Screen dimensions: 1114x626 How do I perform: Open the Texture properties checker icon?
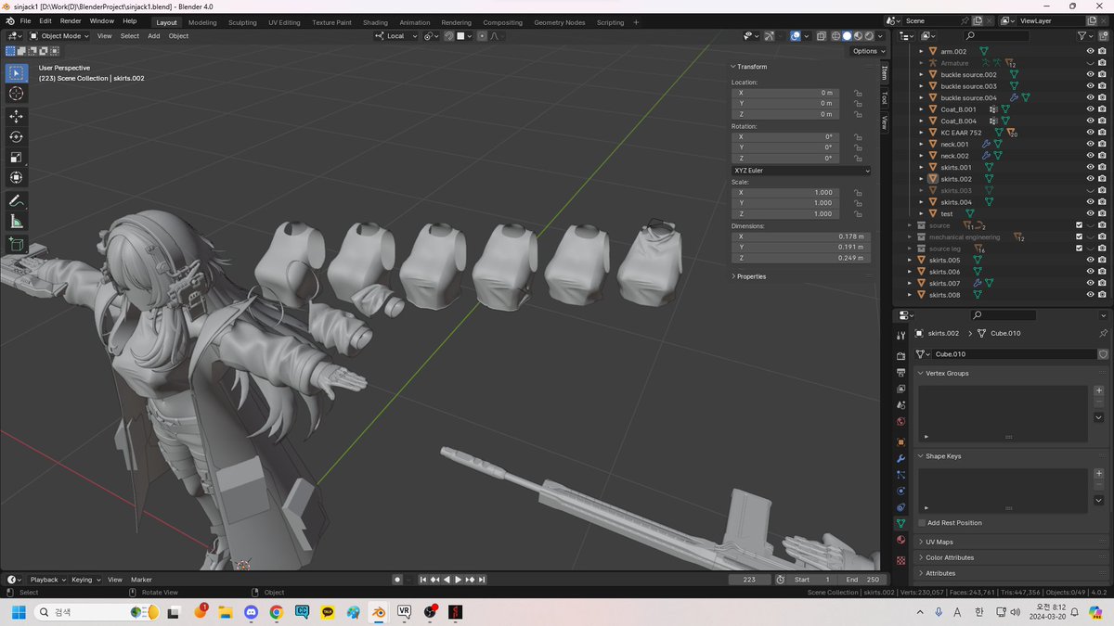click(900, 560)
